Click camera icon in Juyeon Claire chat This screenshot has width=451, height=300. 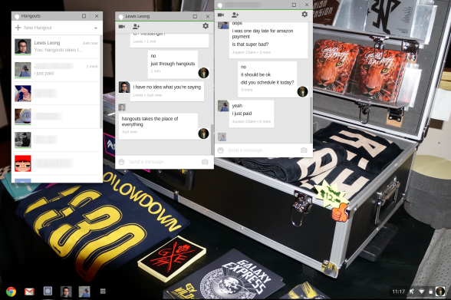click(304, 150)
